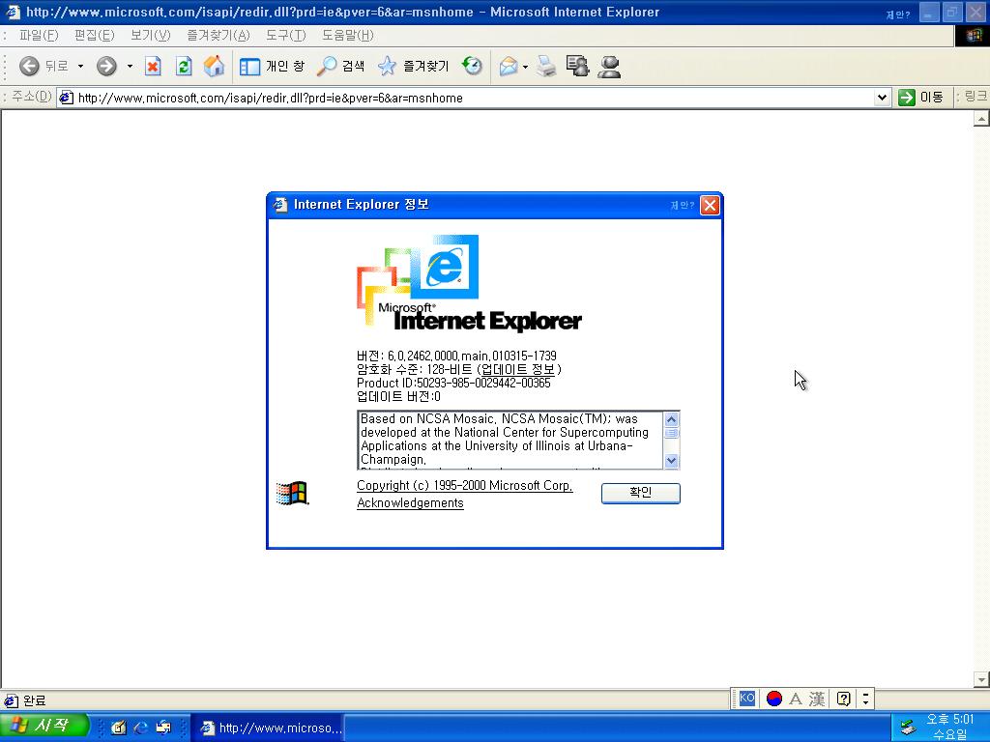Viewport: 990px width, 742px height.
Task: Click scroll down arrow in NCSA Mosaic textbox
Action: coord(671,461)
